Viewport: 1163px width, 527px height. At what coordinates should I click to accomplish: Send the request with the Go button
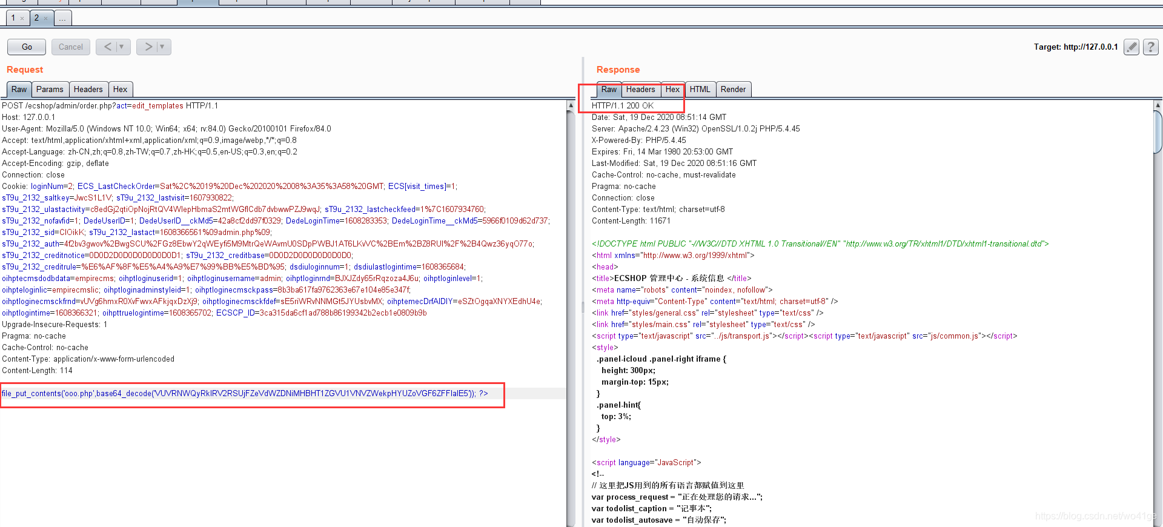[x=27, y=47]
